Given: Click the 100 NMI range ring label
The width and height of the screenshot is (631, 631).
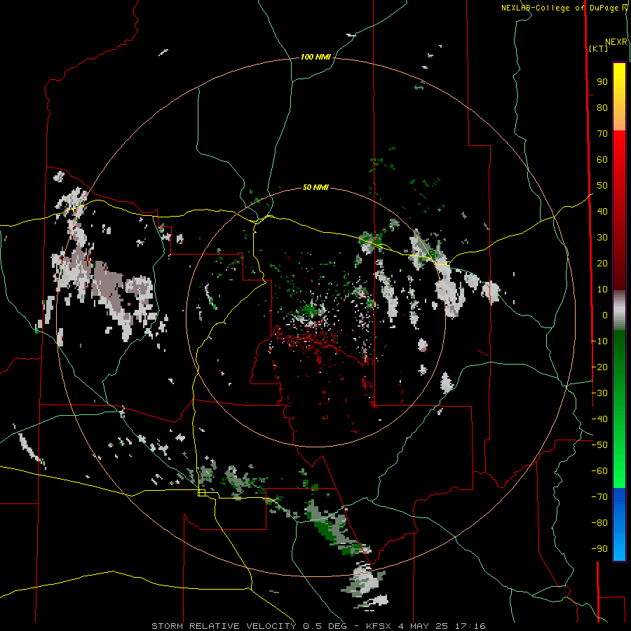Looking at the screenshot, I should tap(315, 57).
